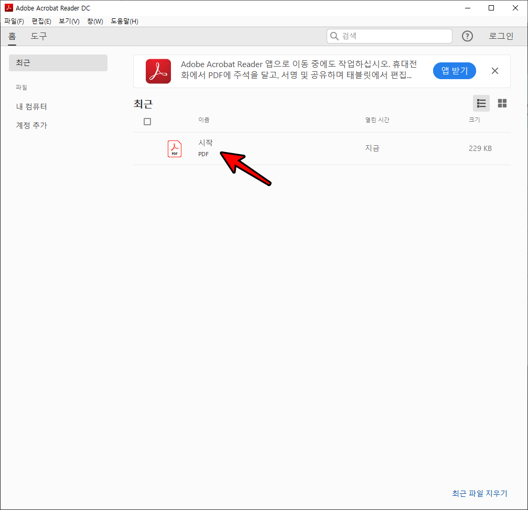528x510 pixels.
Task: Minimize the Acrobat Reader window
Action: [x=467, y=8]
